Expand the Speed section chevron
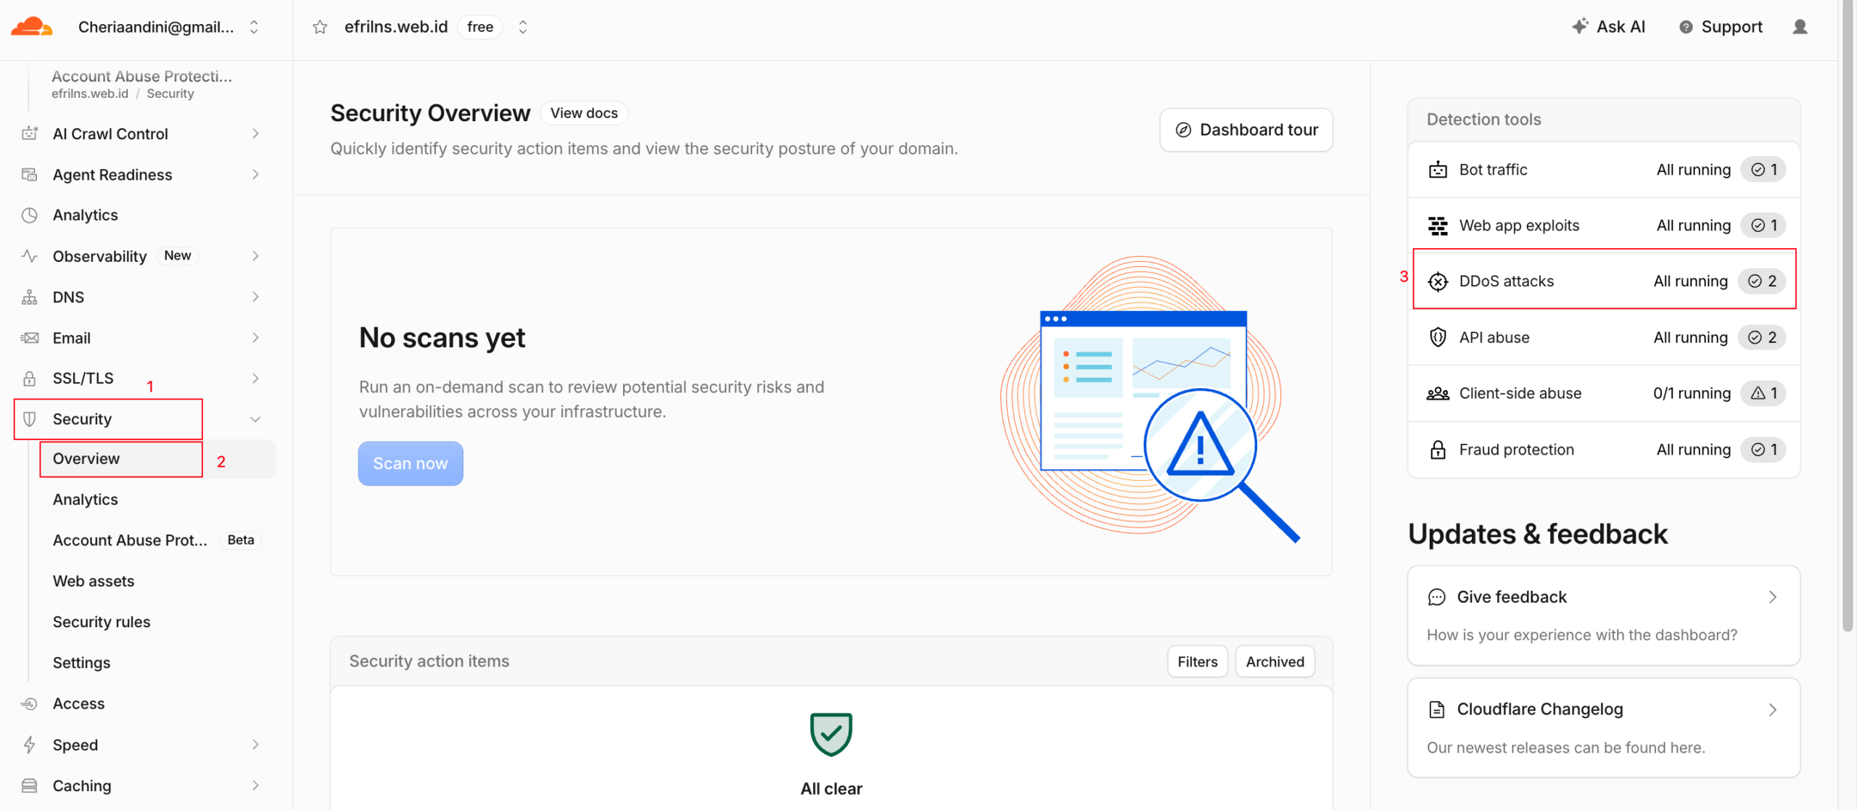The height and width of the screenshot is (810, 1857). pyautogui.click(x=255, y=745)
